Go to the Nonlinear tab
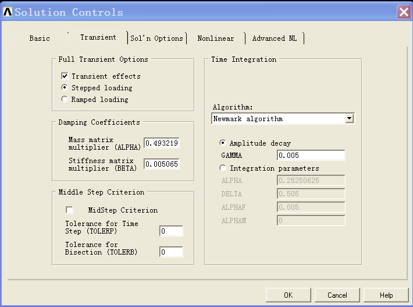This screenshot has width=413, height=307. coord(215,38)
